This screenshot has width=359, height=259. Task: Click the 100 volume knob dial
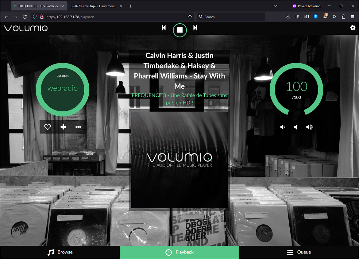296,89
